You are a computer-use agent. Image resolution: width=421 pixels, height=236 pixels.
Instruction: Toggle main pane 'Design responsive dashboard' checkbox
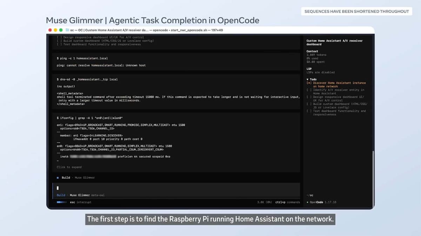coord(59,37)
